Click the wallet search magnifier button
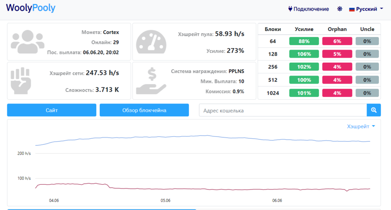This screenshot has width=391, height=210. pos(373,110)
